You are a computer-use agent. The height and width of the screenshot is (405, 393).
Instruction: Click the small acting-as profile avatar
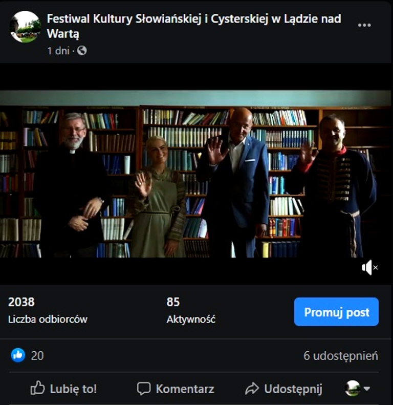[353, 388]
